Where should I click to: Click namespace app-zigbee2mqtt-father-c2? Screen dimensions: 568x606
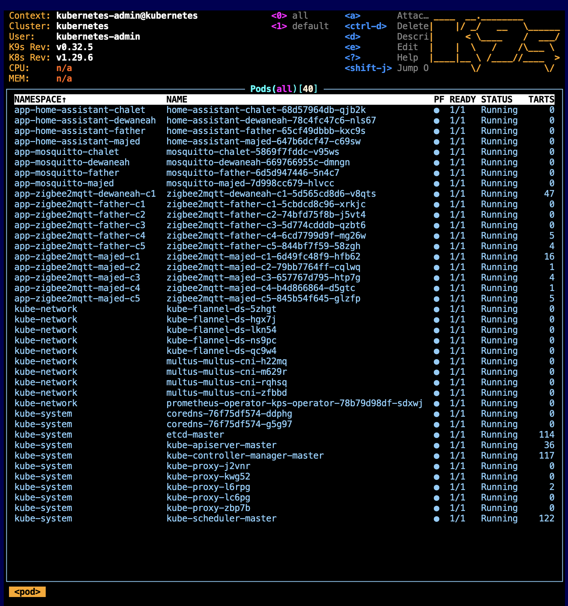[x=80, y=215]
